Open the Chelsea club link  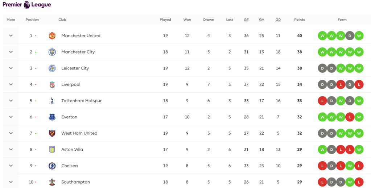(69, 166)
